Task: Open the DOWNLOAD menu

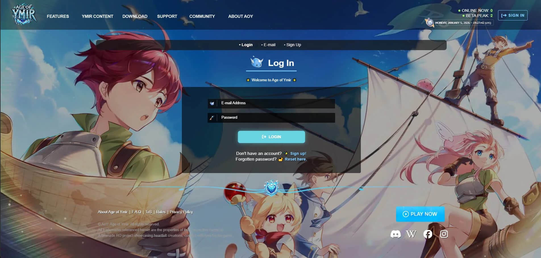Action: click(x=135, y=16)
